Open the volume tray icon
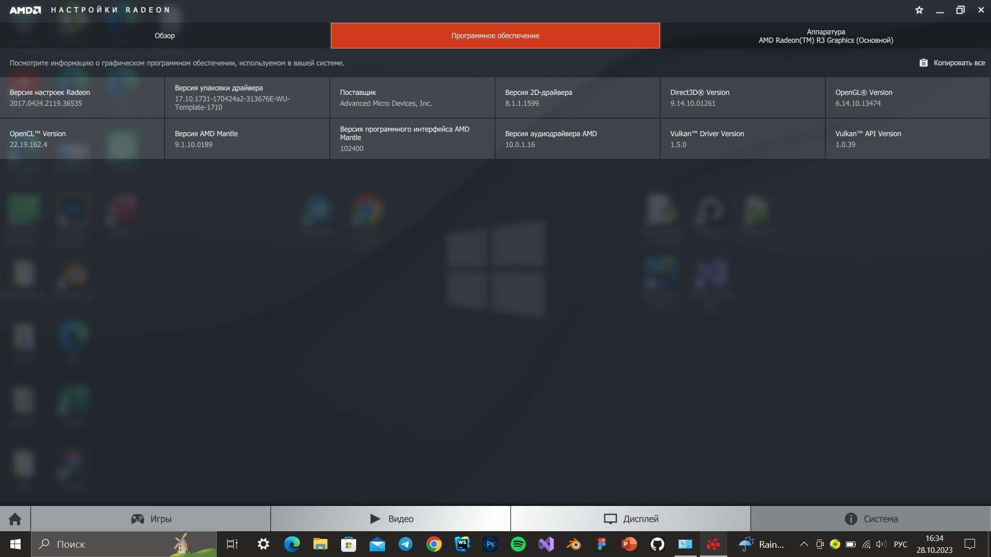 tap(881, 544)
